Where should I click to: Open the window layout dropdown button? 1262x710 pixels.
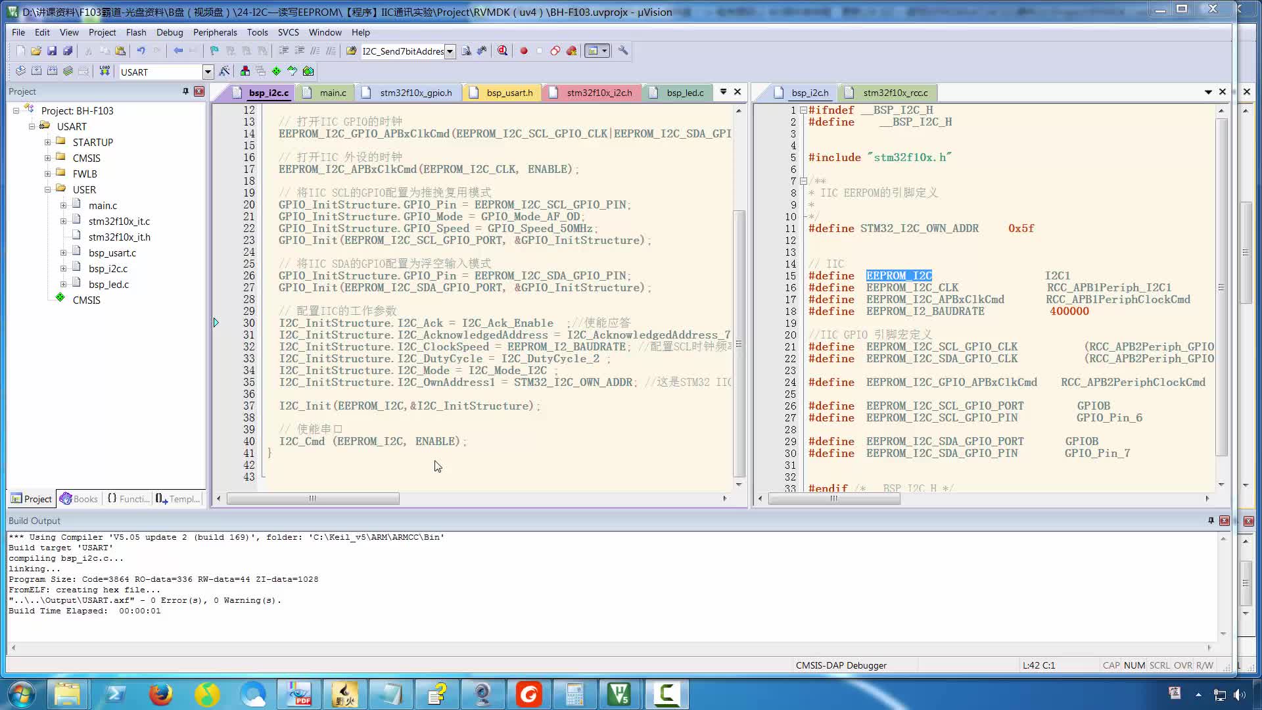604,51
